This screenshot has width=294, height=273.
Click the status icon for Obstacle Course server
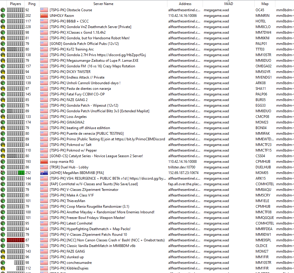(3, 10)
